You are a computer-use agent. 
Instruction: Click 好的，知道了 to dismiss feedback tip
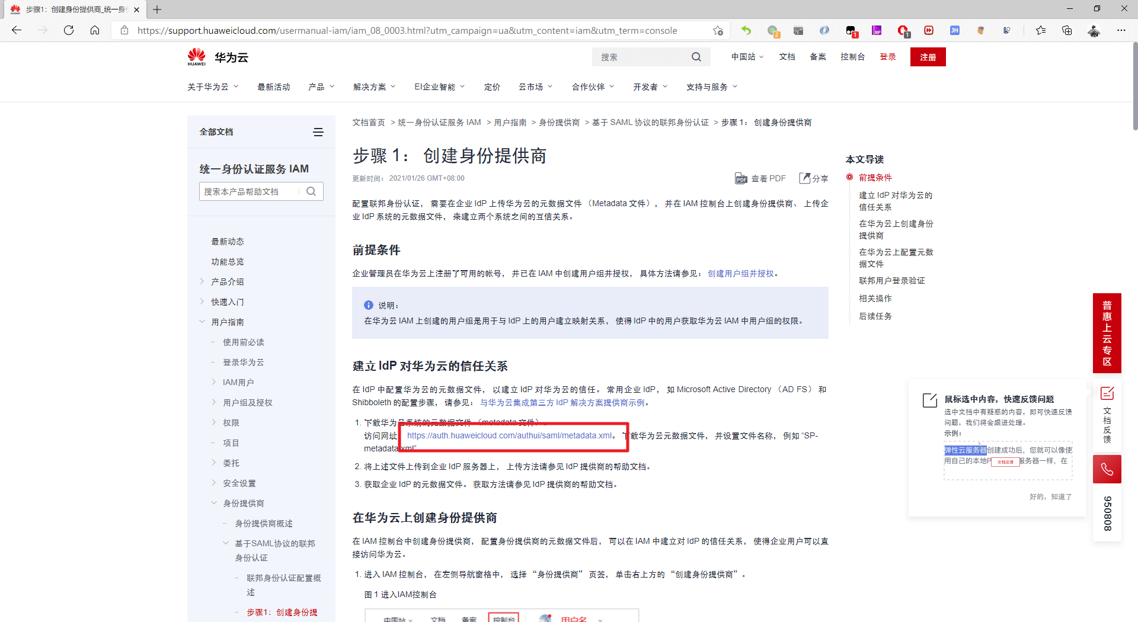pos(1050,496)
